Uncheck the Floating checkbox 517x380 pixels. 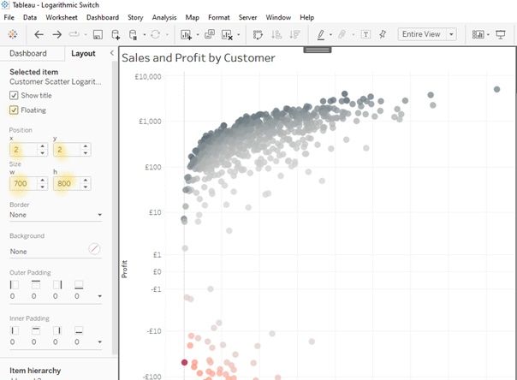tap(14, 110)
